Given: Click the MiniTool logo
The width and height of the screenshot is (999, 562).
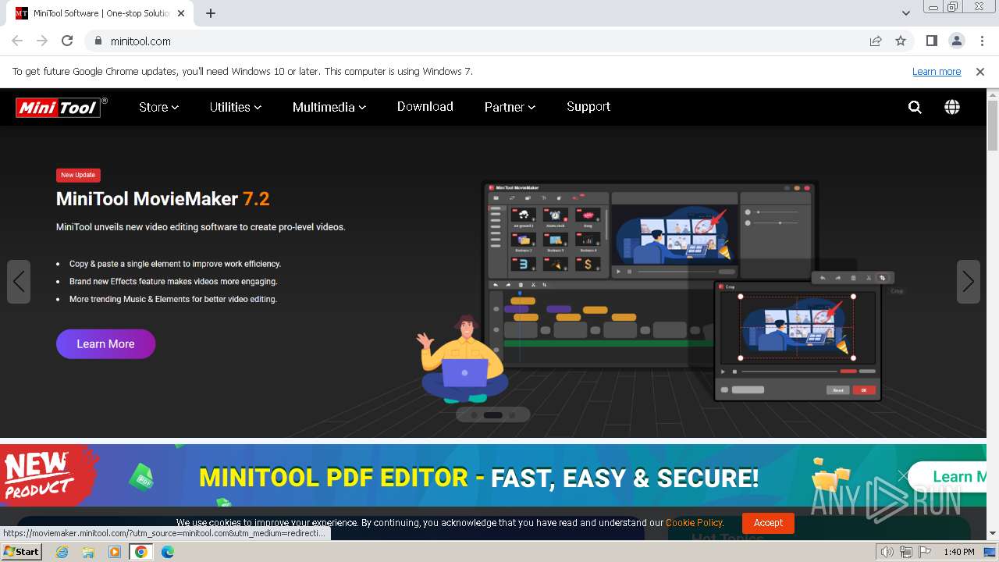Looking at the screenshot, I should point(62,107).
